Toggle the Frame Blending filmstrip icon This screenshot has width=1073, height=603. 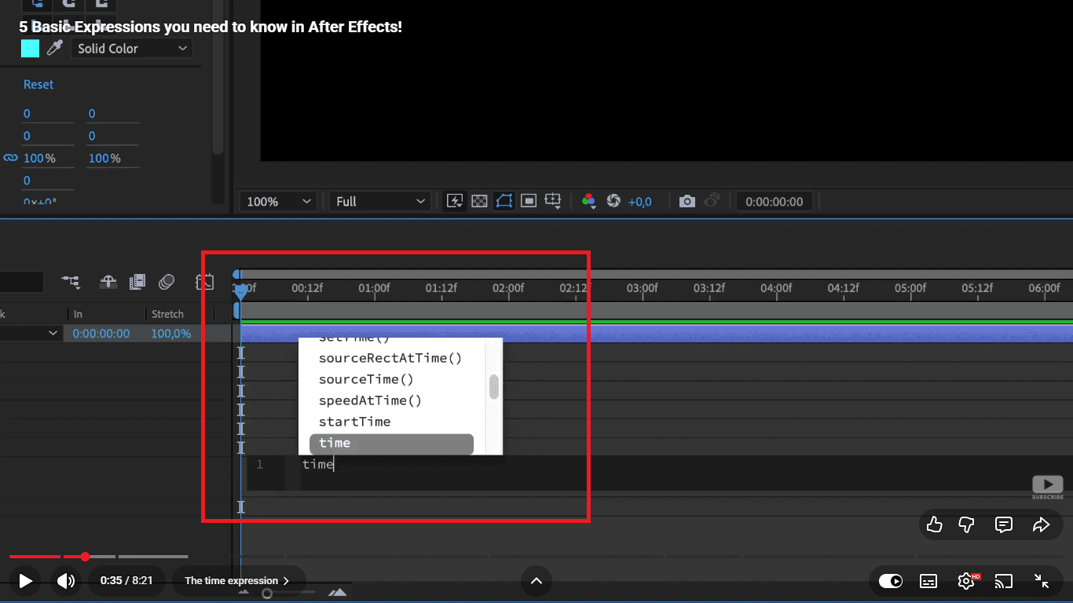tap(137, 281)
